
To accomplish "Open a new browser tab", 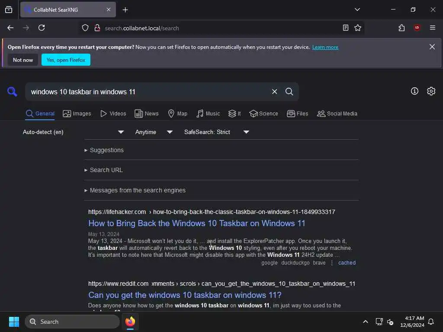I will [x=125, y=10].
